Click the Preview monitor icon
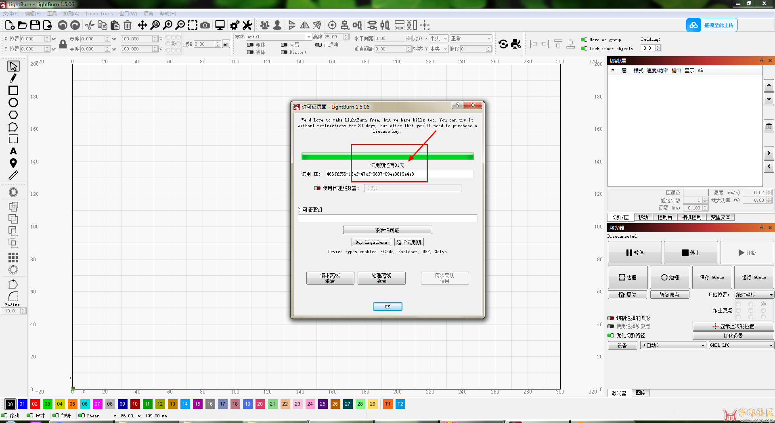This screenshot has height=423, width=775. (220, 25)
